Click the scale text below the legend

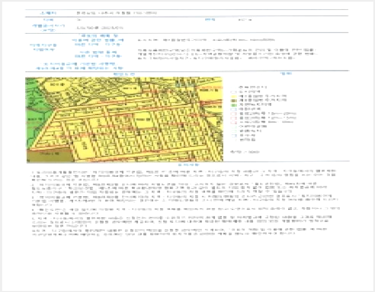pyautogui.click(x=245, y=152)
